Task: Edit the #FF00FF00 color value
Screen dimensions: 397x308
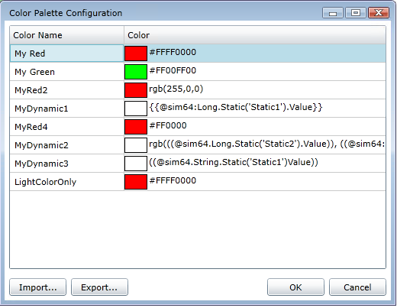Action: coord(266,71)
